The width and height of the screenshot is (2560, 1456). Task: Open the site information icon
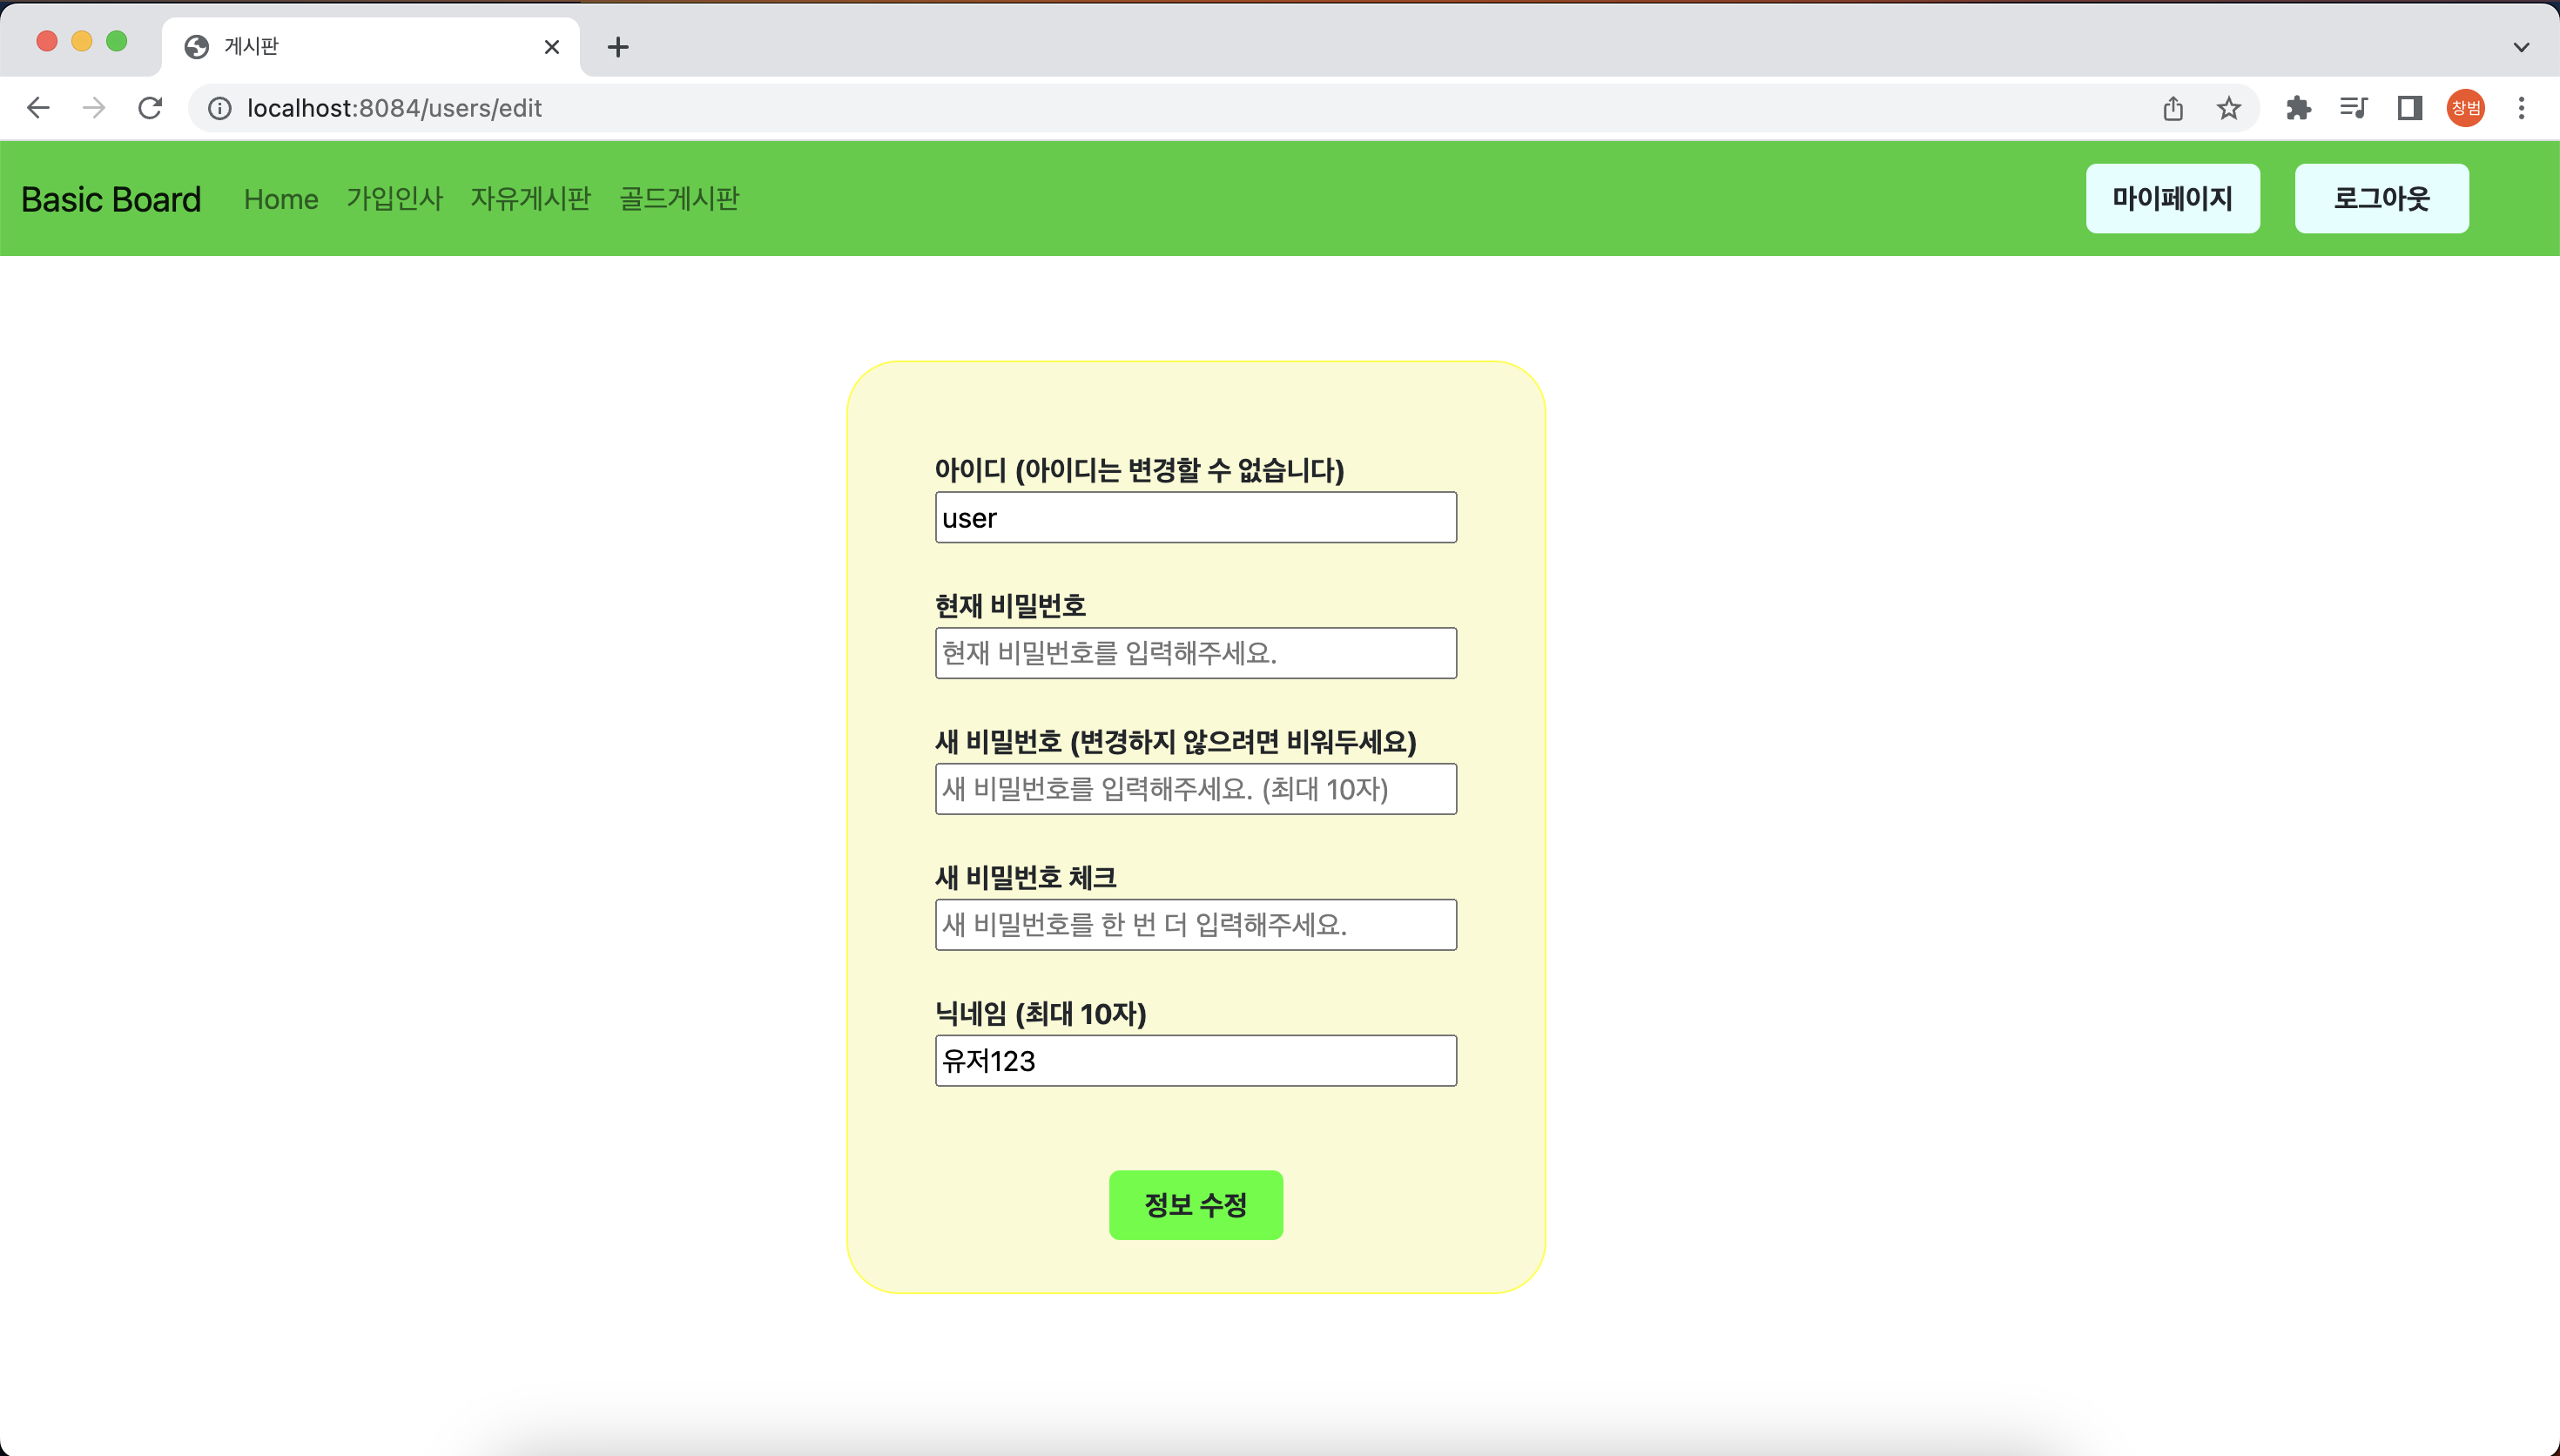click(x=220, y=108)
